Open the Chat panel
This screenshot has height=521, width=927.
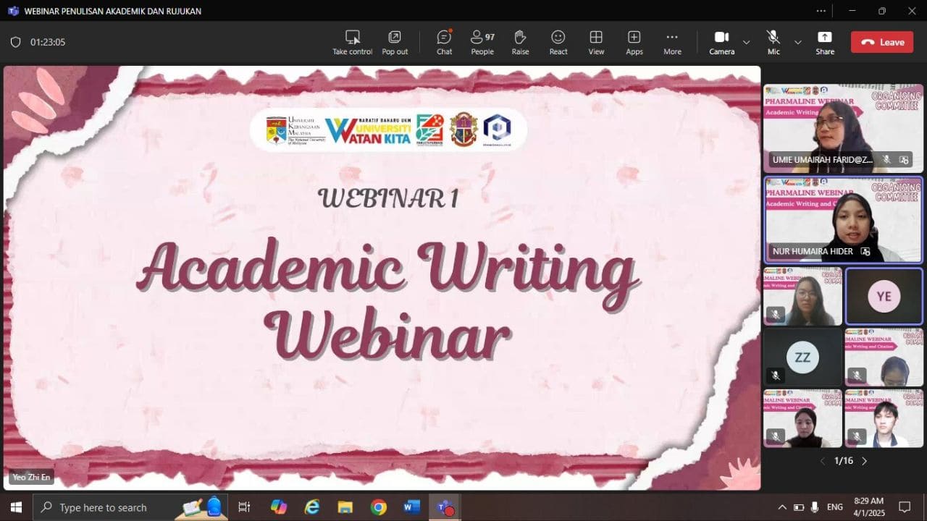click(444, 42)
